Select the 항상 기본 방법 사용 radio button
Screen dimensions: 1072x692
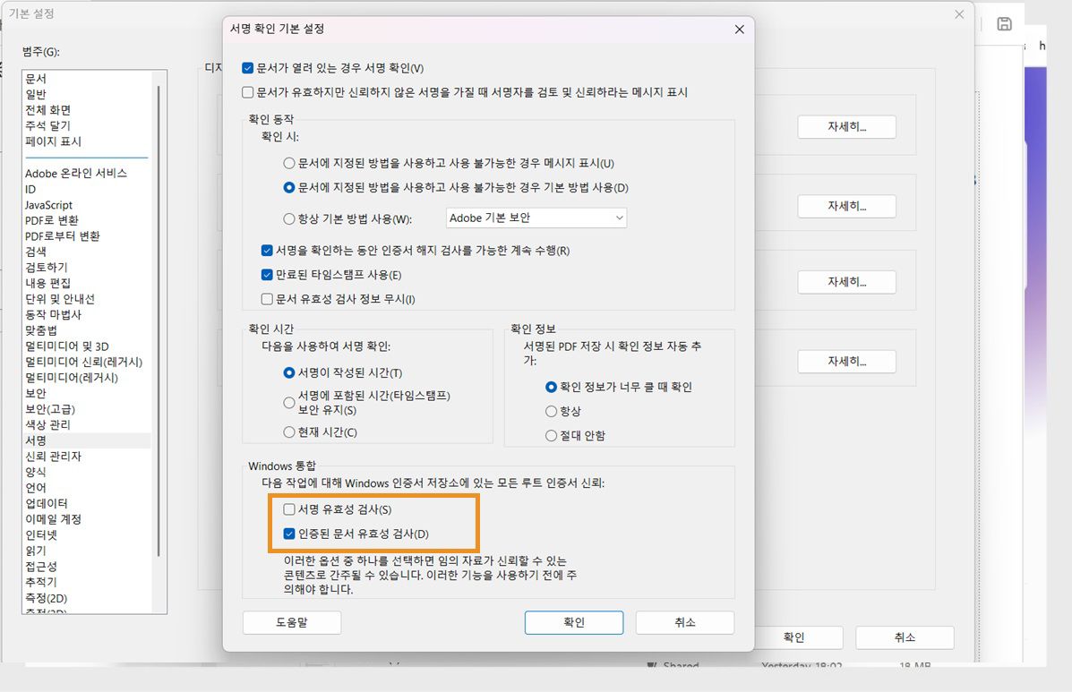point(288,219)
